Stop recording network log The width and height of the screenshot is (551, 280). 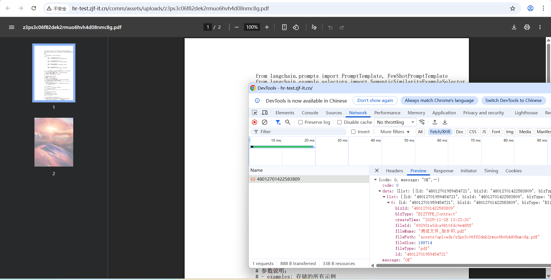pyautogui.click(x=254, y=122)
